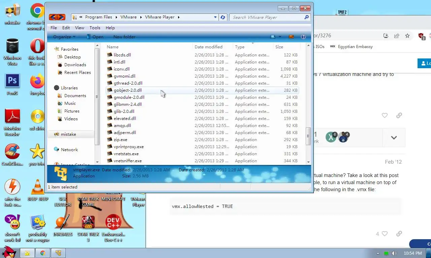Viewport: 431px width, 258px height.
Task: Open the VMware taskbar button
Action: (59, 253)
